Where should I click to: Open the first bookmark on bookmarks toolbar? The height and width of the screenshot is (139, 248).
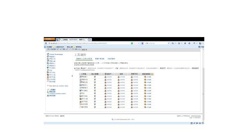(x=48, y=47)
